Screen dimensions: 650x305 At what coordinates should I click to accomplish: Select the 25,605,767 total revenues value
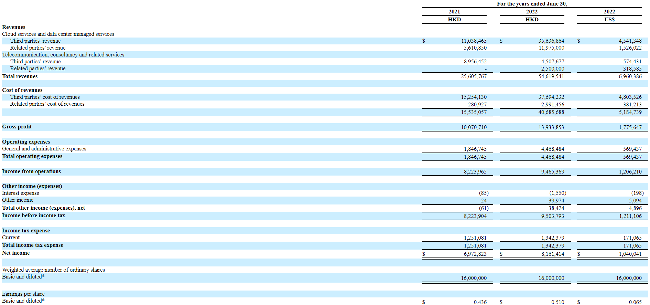[474, 76]
